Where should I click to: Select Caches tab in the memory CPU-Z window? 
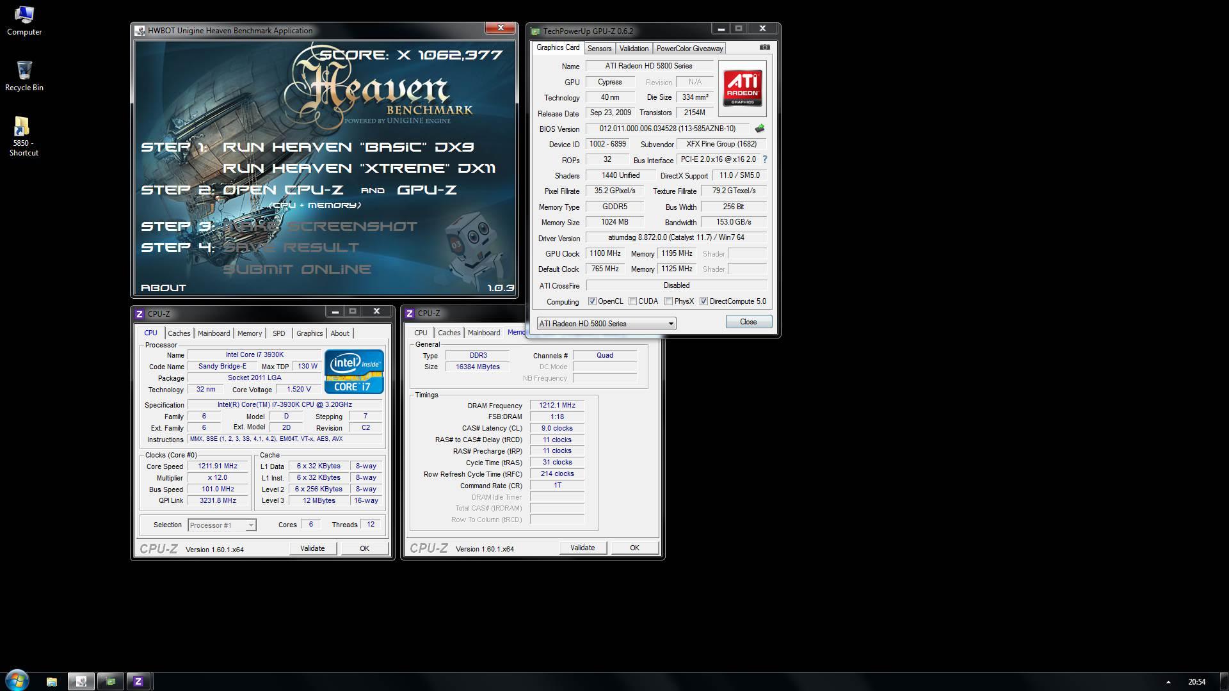pyautogui.click(x=449, y=333)
